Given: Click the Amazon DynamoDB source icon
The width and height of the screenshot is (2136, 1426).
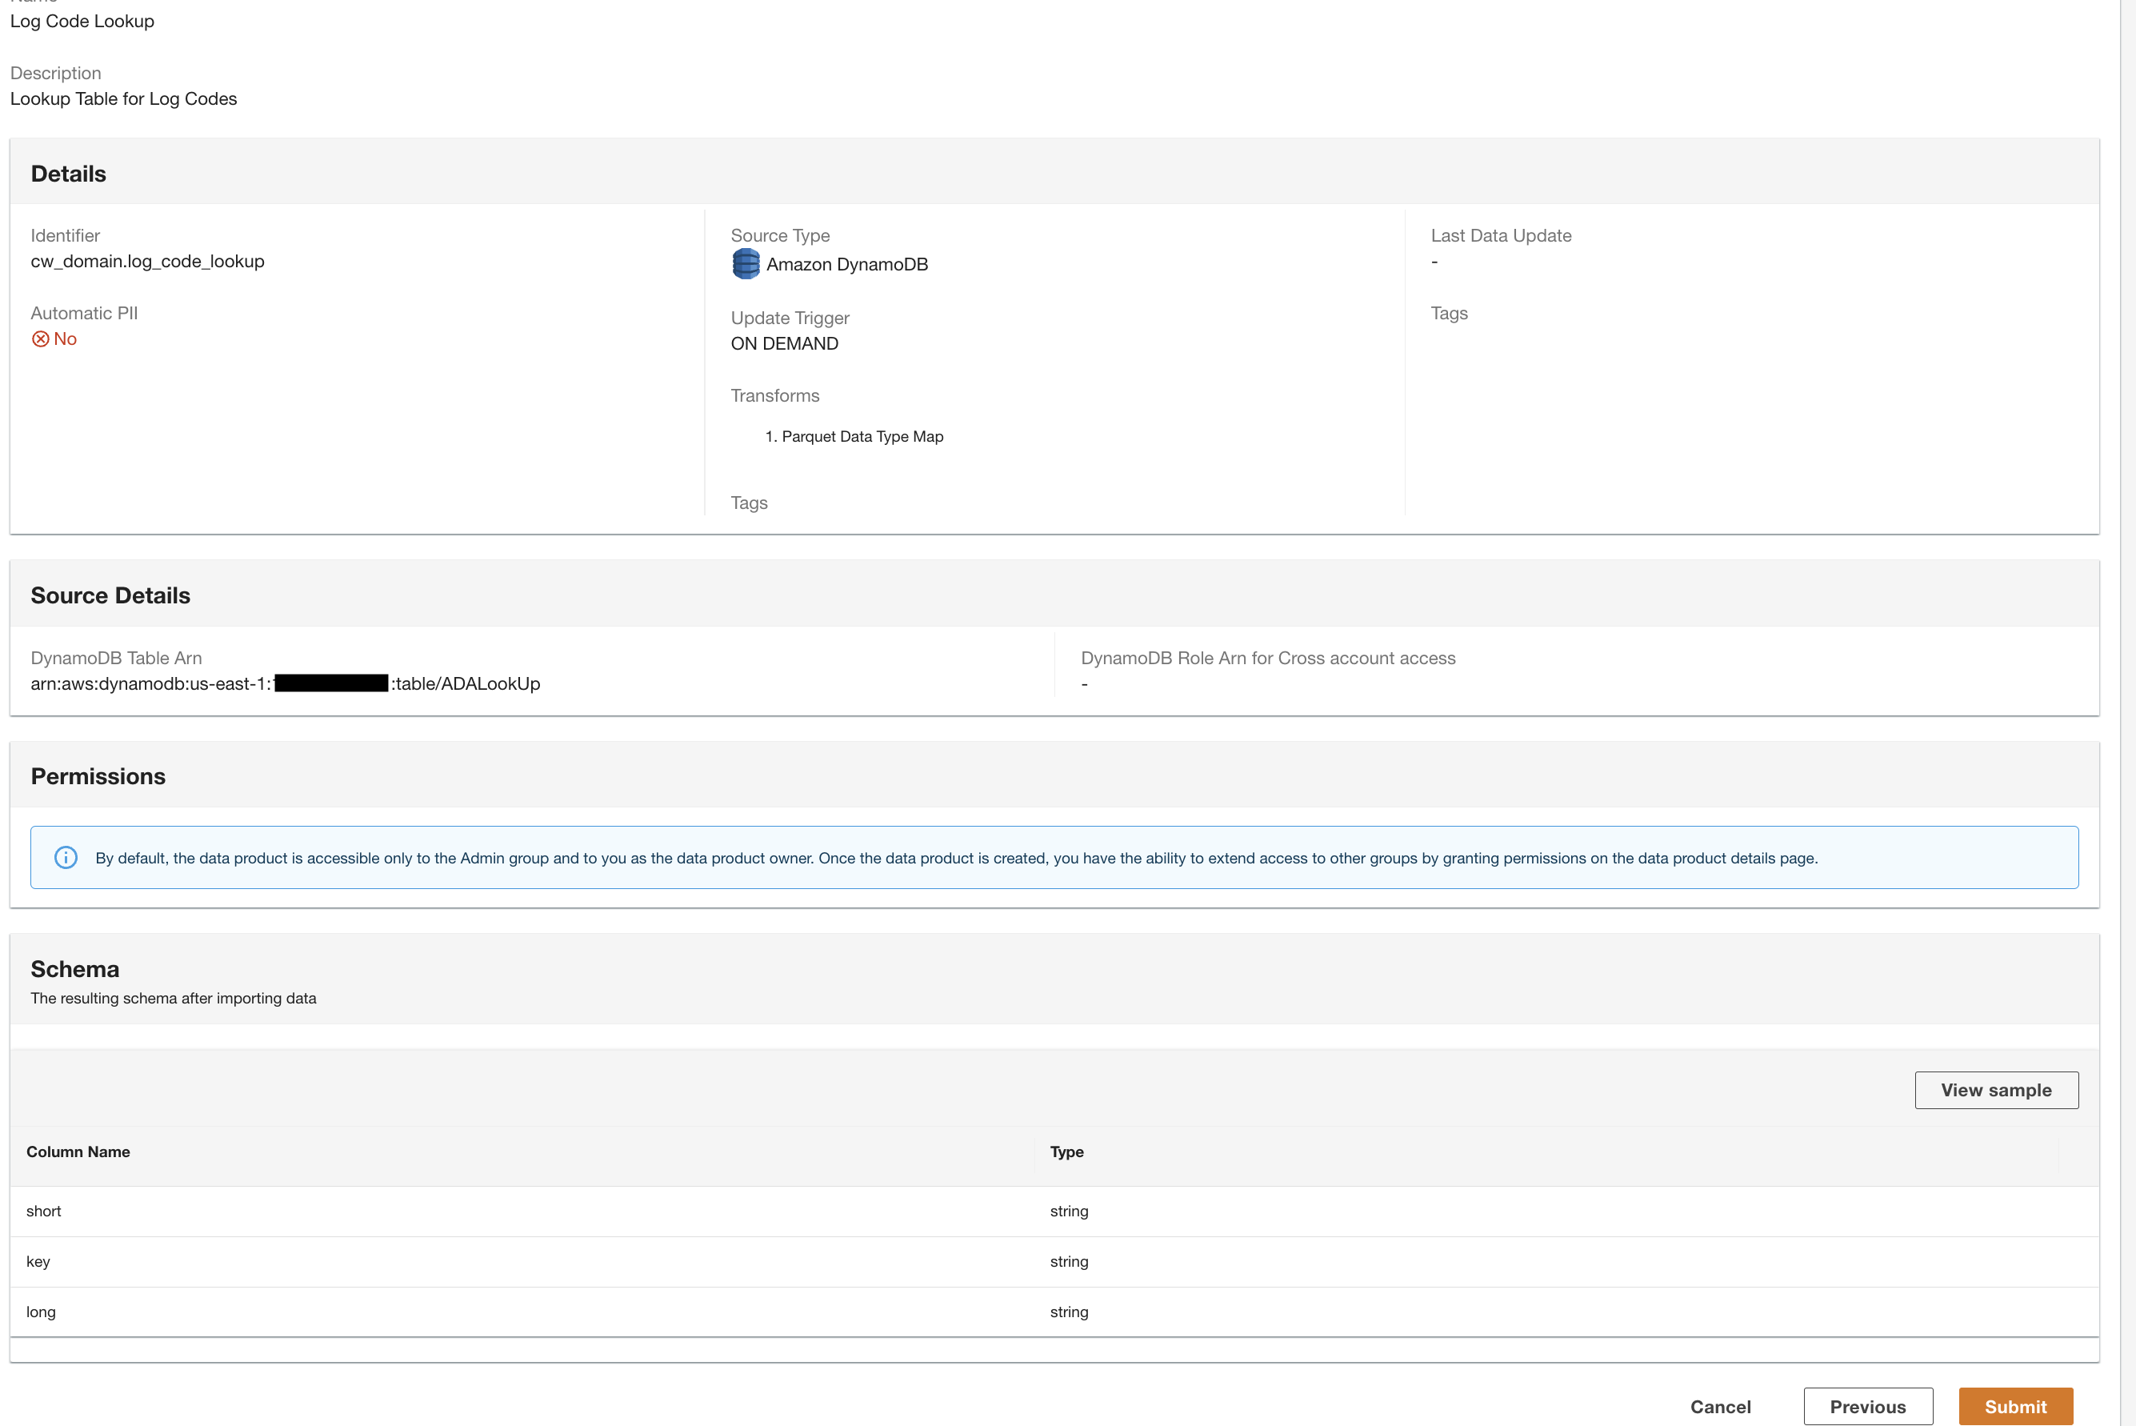Looking at the screenshot, I should (746, 264).
